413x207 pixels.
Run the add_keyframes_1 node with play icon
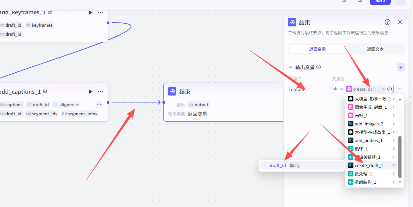tap(91, 13)
